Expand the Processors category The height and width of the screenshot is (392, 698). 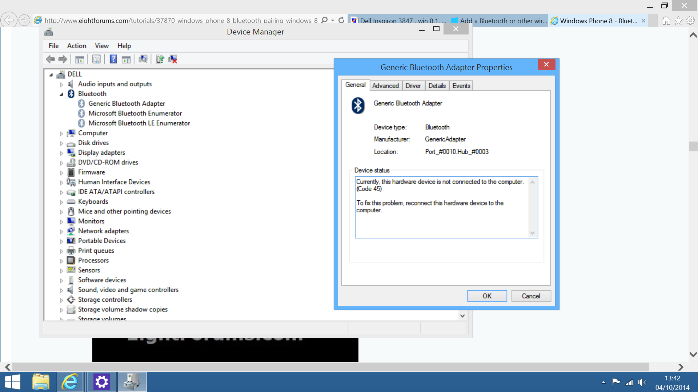tap(61, 261)
